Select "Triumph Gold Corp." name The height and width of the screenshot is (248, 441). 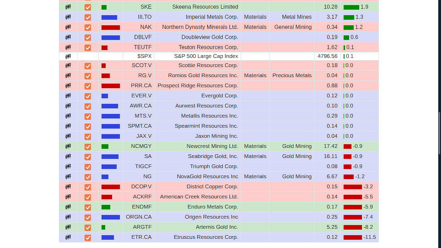click(x=214, y=166)
